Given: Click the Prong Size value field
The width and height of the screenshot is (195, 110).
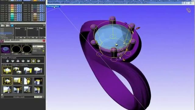Looking at the screenshot, I should (38, 97).
